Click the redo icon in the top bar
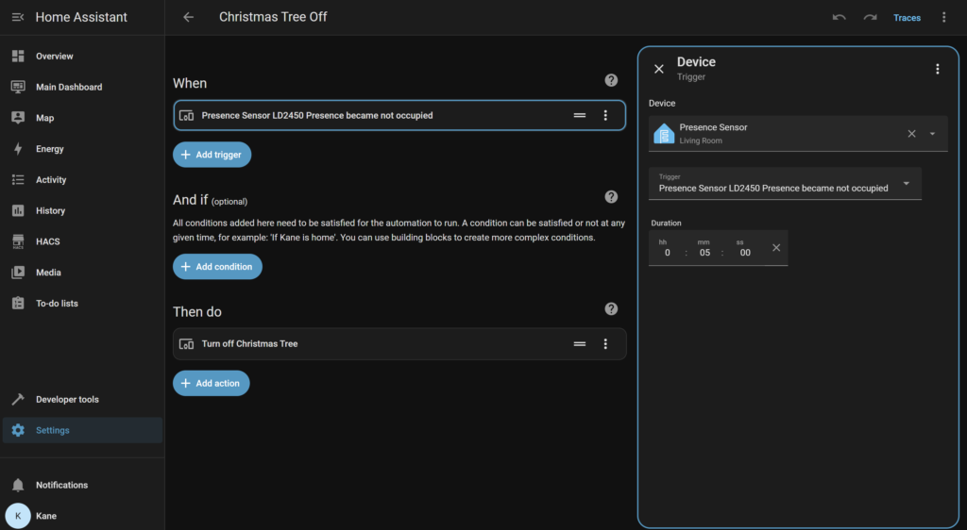 tap(870, 17)
